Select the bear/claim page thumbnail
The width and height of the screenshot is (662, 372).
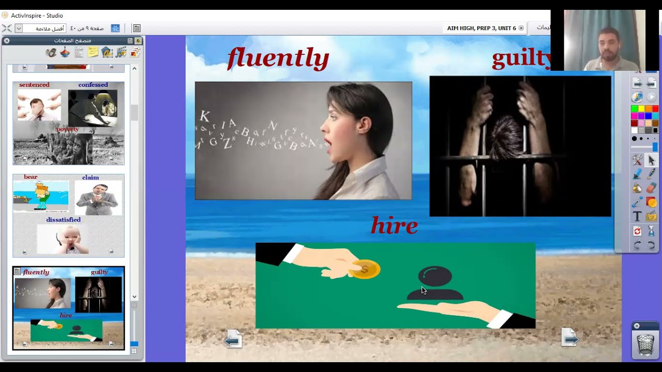click(x=68, y=215)
